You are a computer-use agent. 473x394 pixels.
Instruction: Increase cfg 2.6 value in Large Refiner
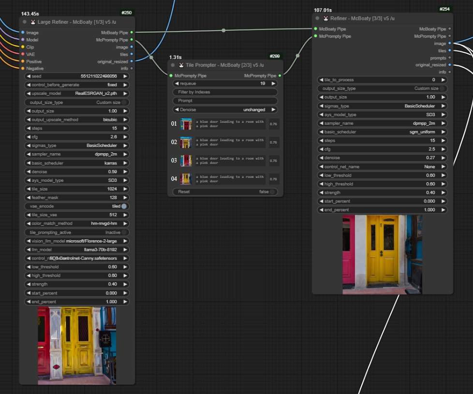coord(125,137)
